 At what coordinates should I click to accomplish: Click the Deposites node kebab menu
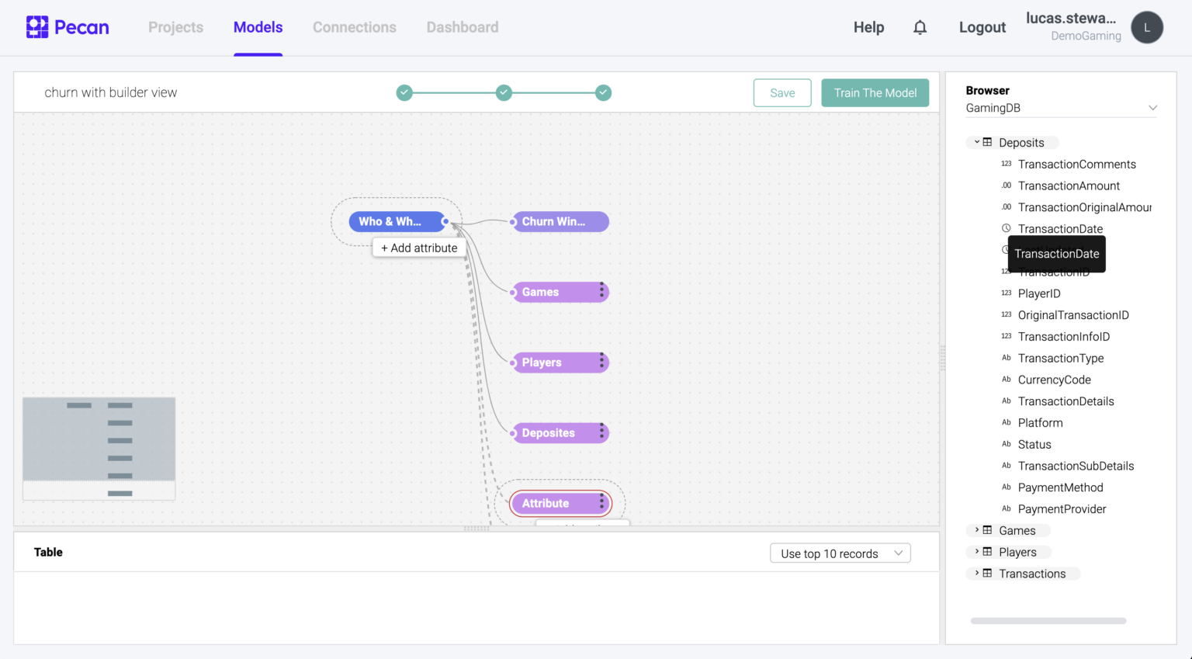[x=601, y=433]
